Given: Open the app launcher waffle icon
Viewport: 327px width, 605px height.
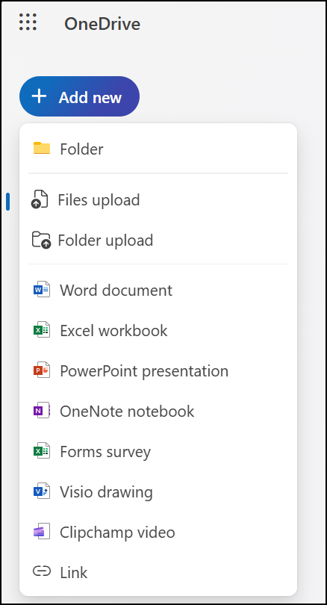Looking at the screenshot, I should pos(28,22).
